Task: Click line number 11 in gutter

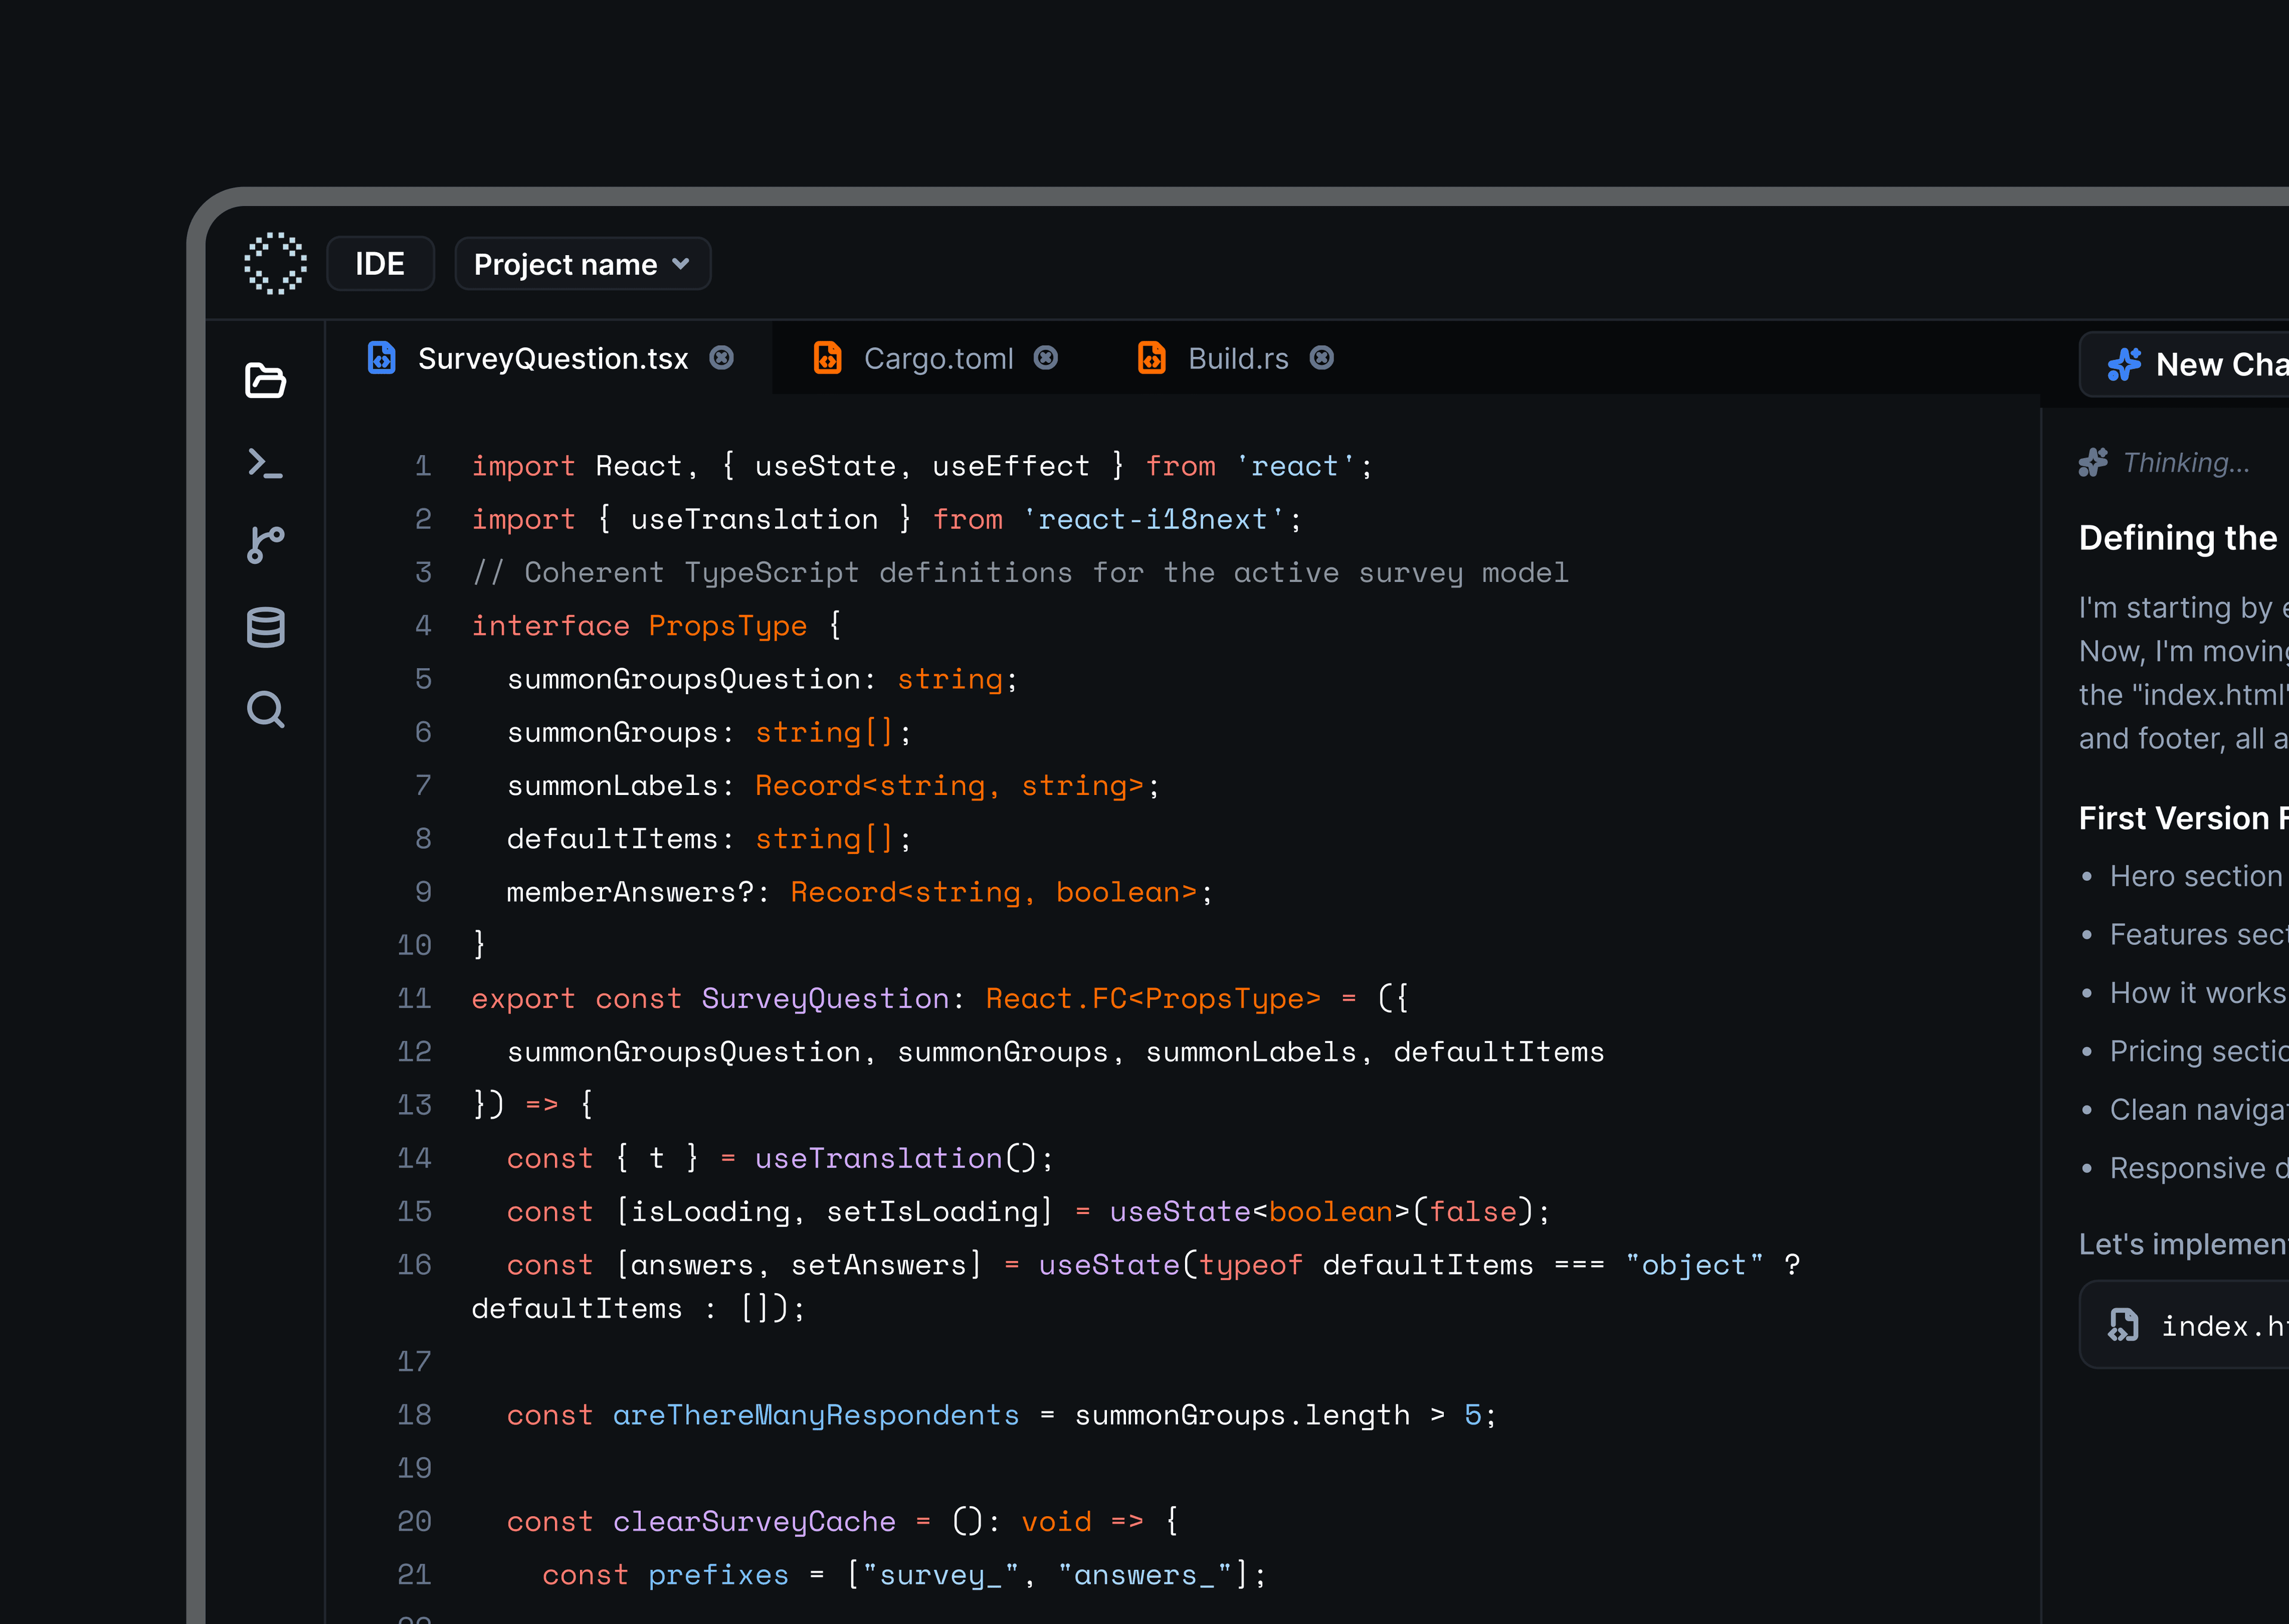Action: 414,998
